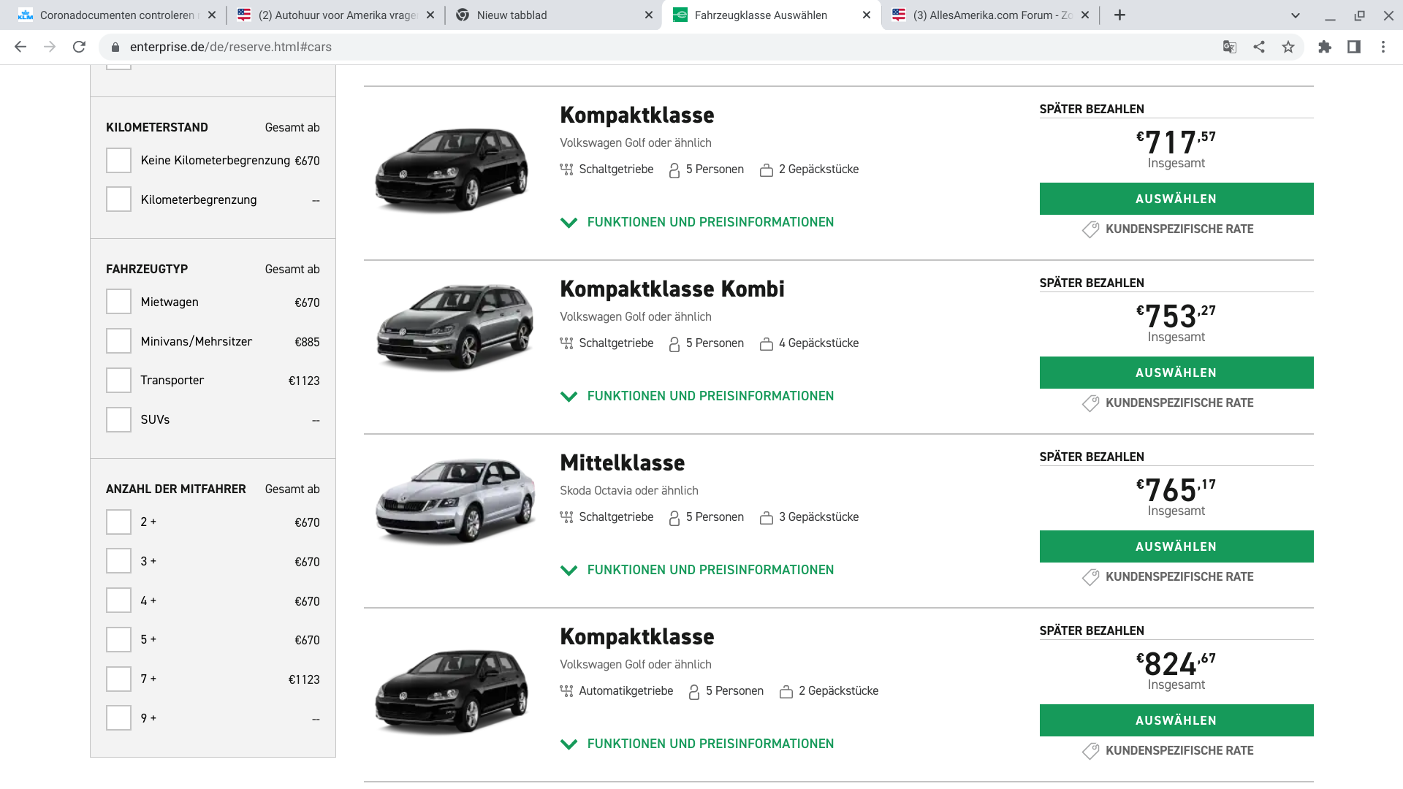Image resolution: width=1403 pixels, height=789 pixels.
Task: Click the silver Skoda Octavia car image
Action: tap(455, 500)
